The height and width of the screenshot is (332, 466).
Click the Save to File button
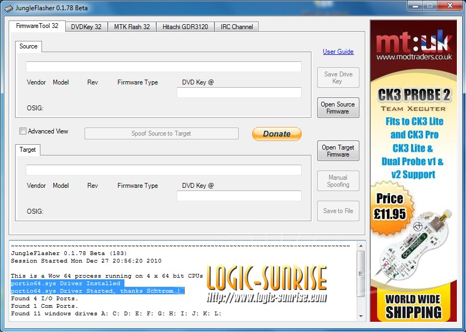[x=338, y=211]
